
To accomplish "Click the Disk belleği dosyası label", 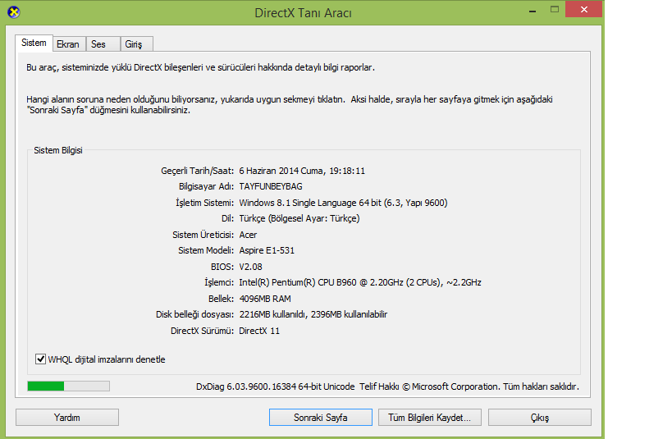I will [195, 314].
